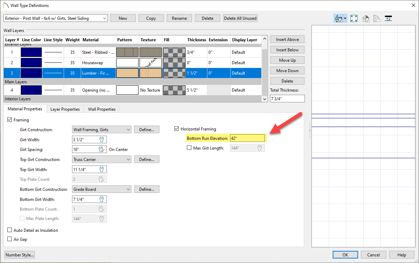Click the Delete All Unused button
Image resolution: width=419 pixels, height=263 pixels.
[x=240, y=18]
